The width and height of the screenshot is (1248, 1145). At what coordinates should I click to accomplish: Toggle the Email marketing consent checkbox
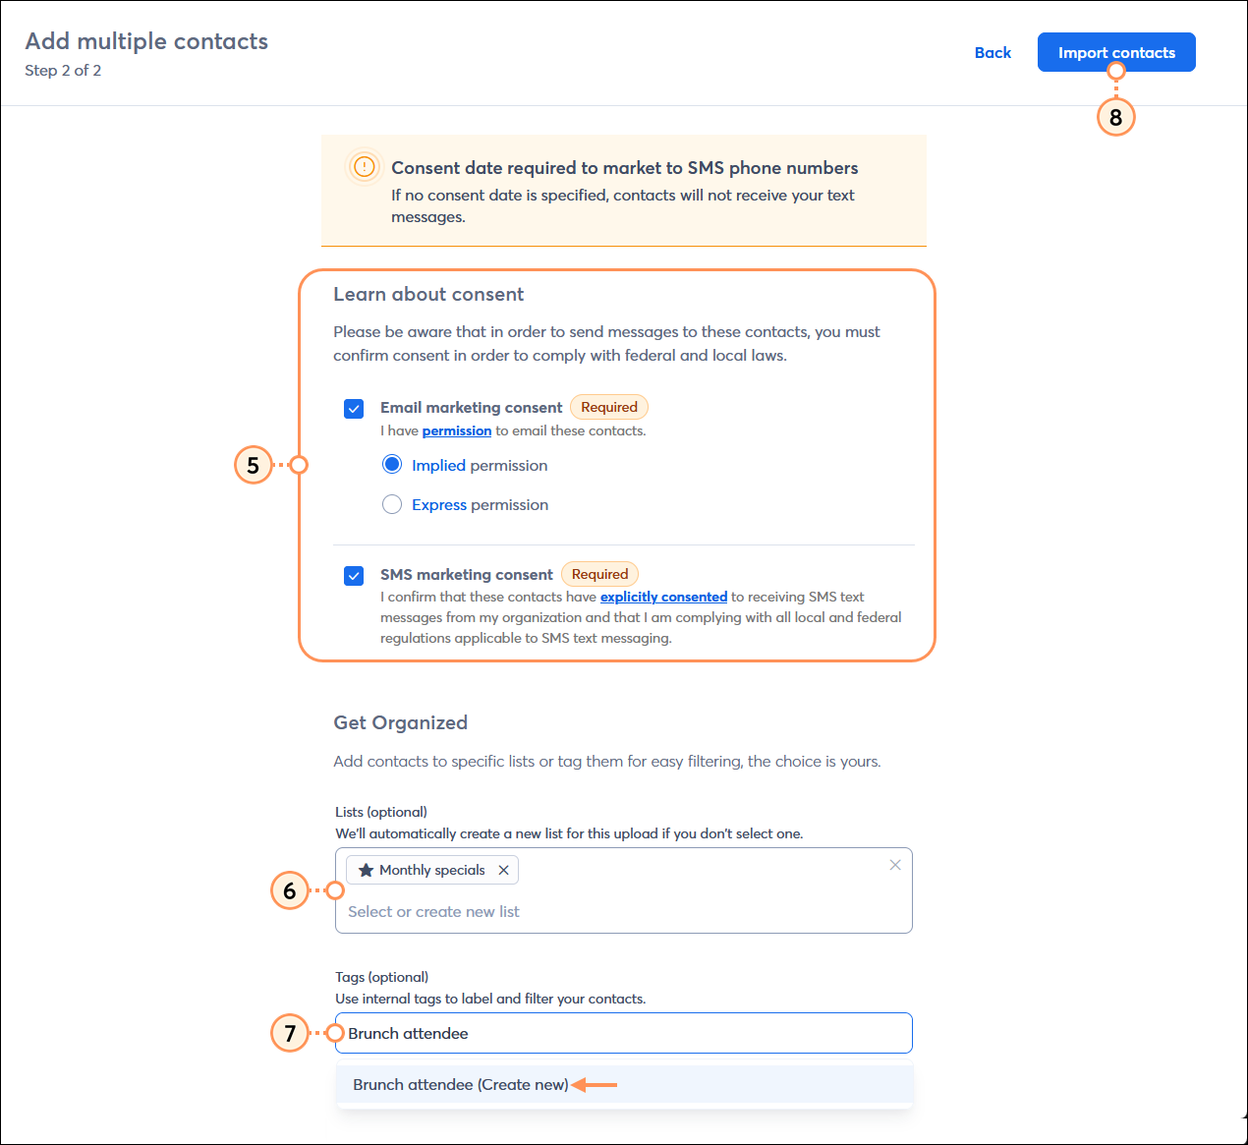353,408
